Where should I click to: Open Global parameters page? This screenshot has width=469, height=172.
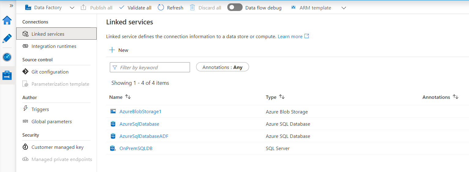pyautogui.click(x=51, y=121)
